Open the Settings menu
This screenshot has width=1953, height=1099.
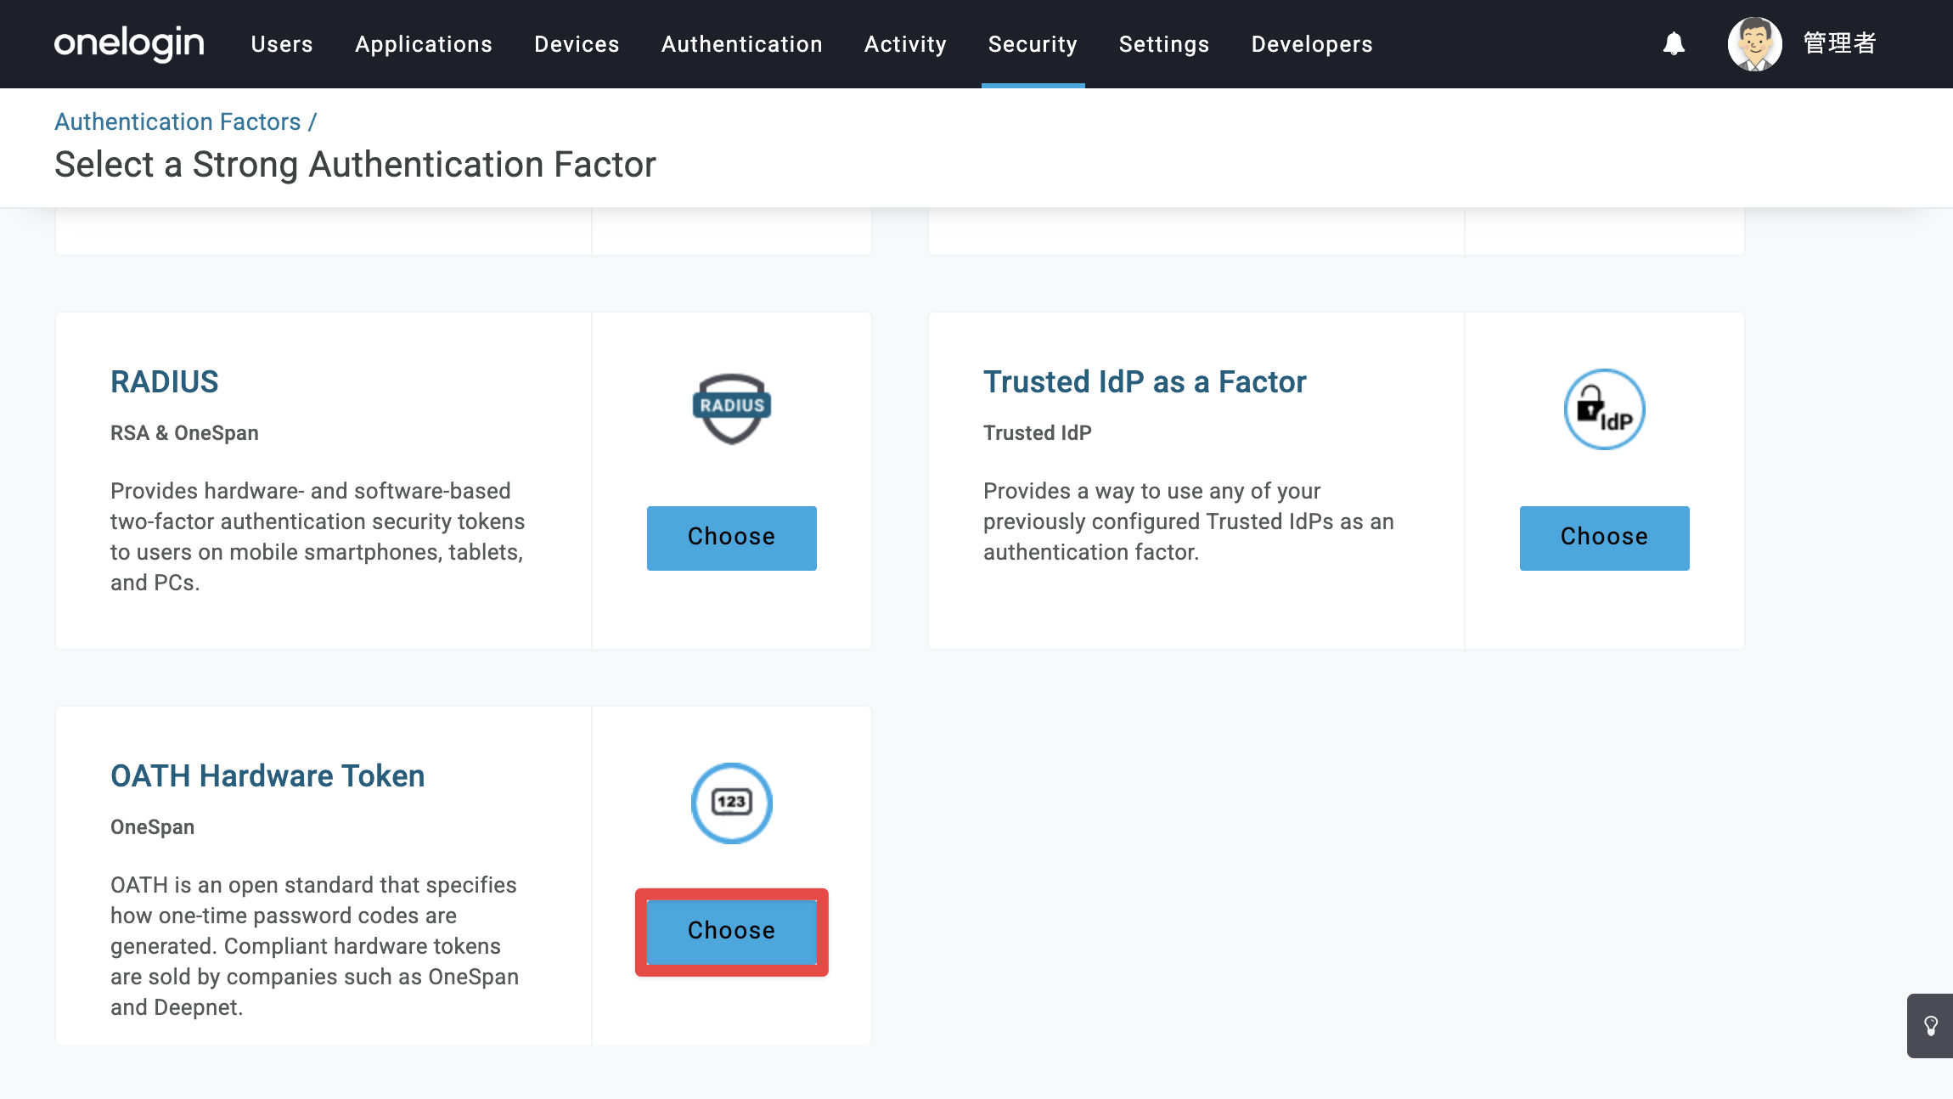pyautogui.click(x=1164, y=44)
